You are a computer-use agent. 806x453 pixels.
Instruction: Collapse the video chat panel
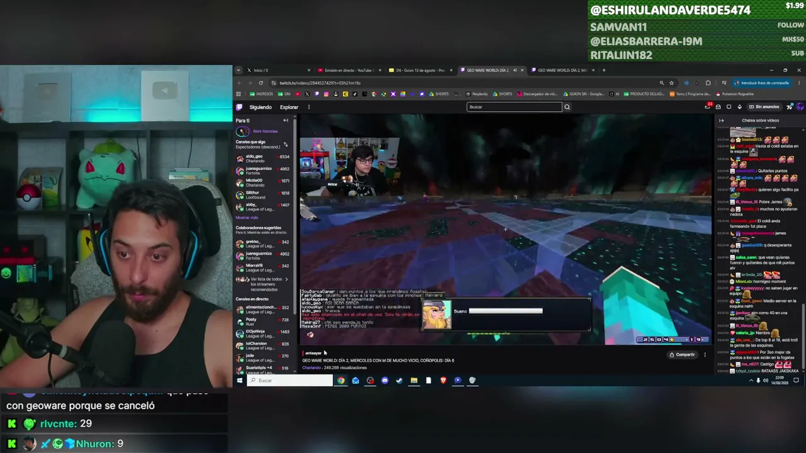click(x=722, y=120)
